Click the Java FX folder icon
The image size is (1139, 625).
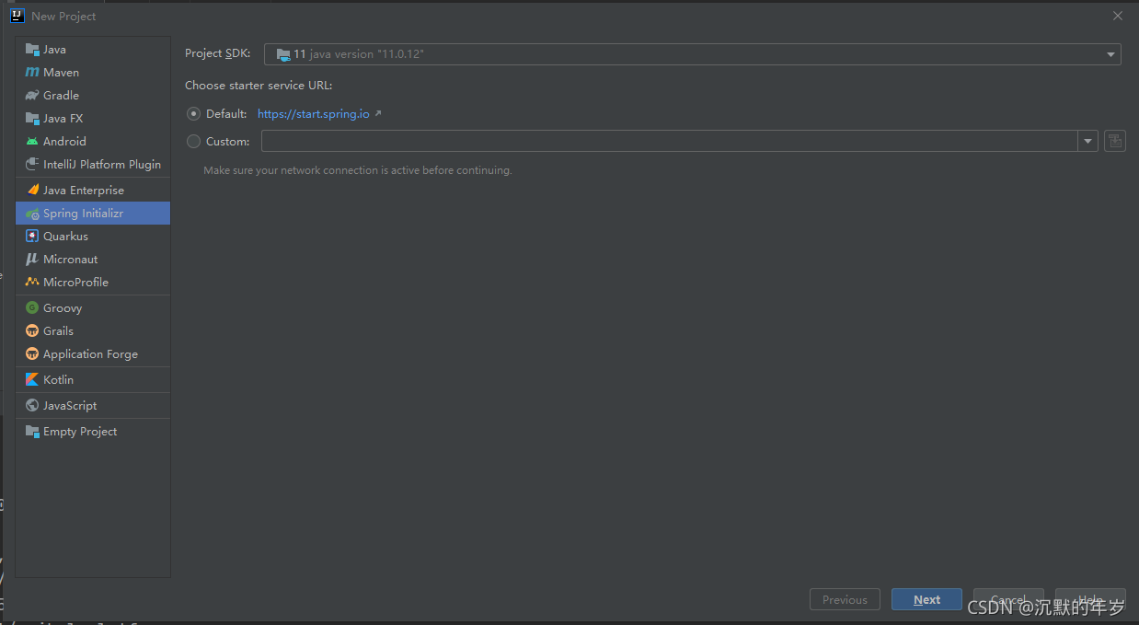point(32,119)
